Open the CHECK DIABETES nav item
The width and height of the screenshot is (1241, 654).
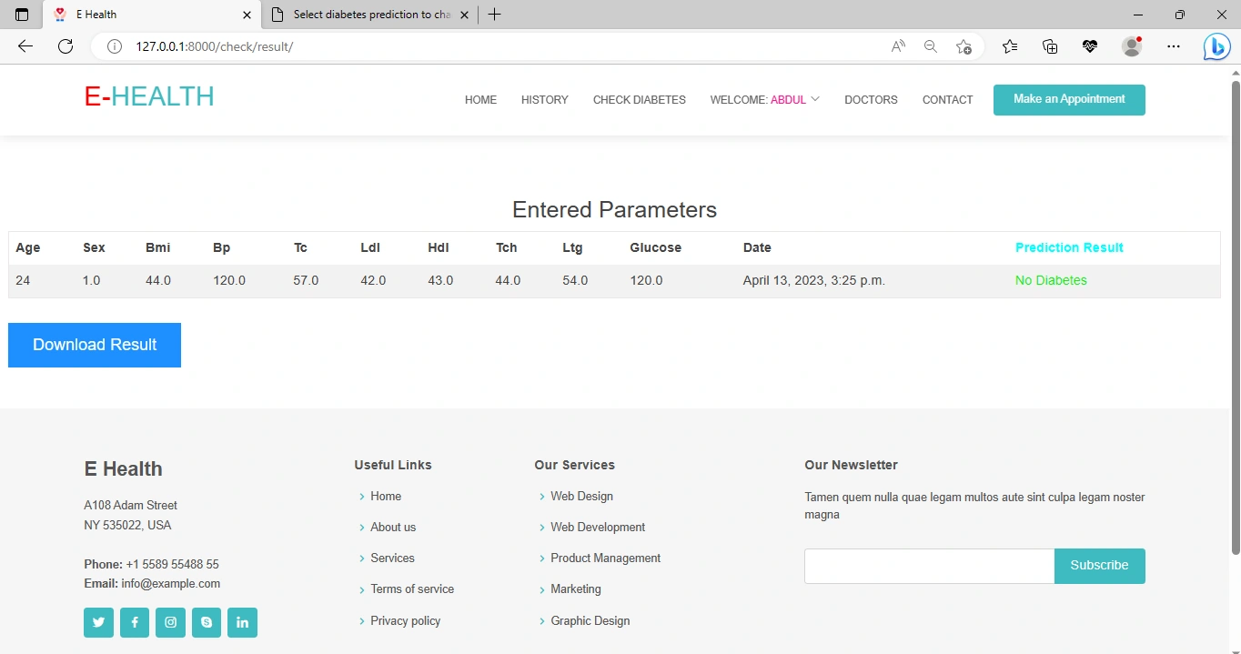pyautogui.click(x=640, y=100)
